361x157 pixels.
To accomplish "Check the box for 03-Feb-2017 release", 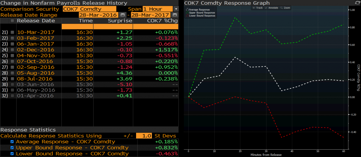I will pyautogui.click(x=12, y=38).
